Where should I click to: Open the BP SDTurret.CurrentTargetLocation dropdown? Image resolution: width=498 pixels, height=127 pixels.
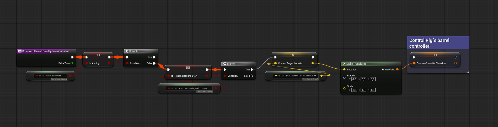(315, 76)
